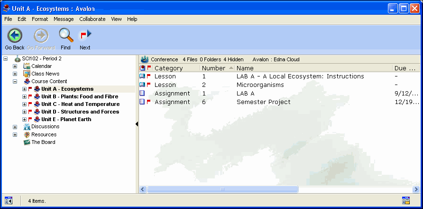Image resolution: width=423 pixels, height=209 pixels.
Task: Click the horizontal scrollbar thumb
Action: coord(222,190)
